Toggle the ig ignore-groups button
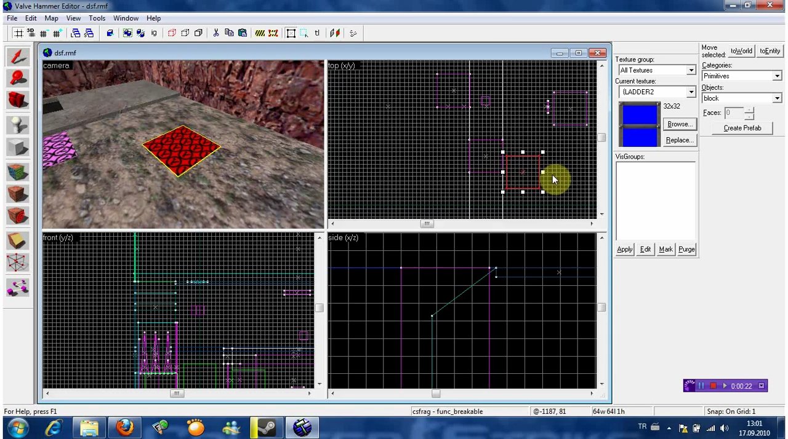 pyautogui.click(x=153, y=33)
